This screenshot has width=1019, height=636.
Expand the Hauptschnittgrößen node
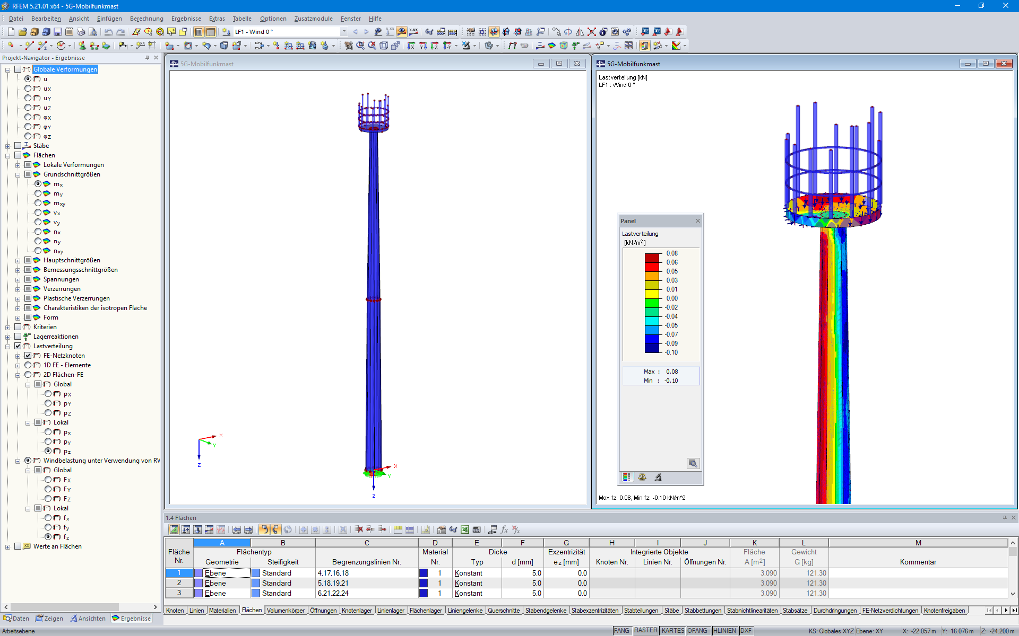tap(18, 261)
